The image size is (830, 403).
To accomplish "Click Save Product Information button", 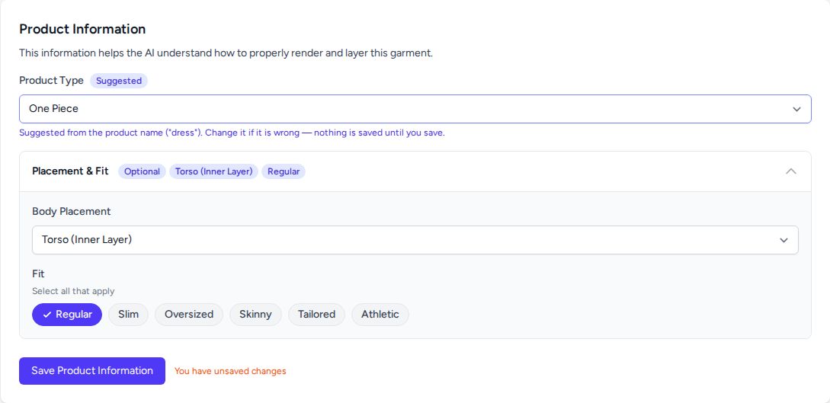I will [x=92, y=371].
